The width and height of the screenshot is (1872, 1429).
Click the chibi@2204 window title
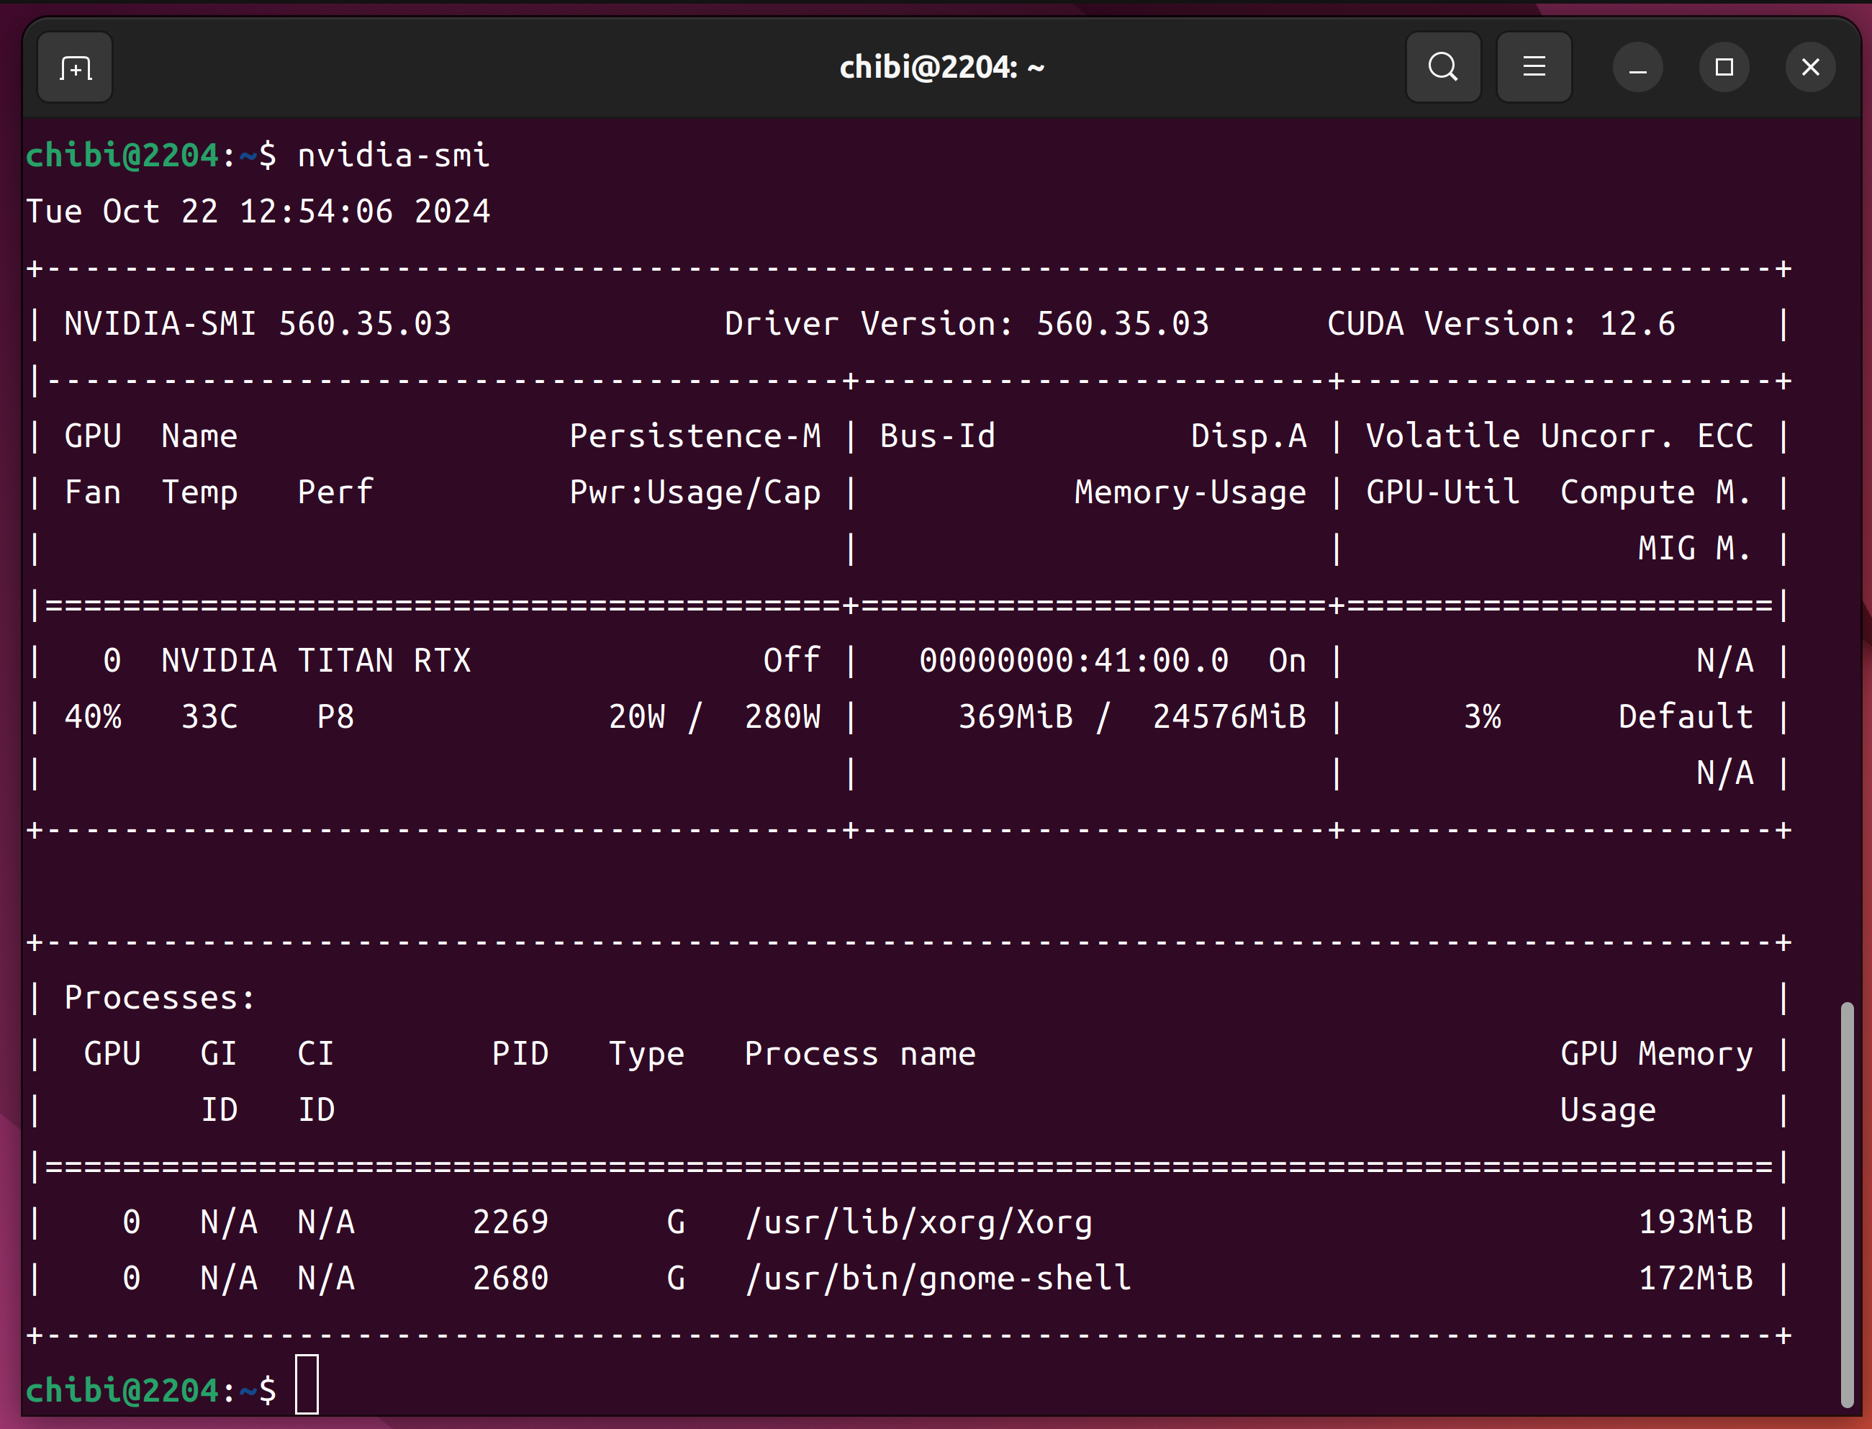pyautogui.click(x=941, y=67)
